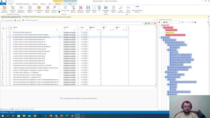The image size is (210, 118).
Task: Click the 'Закрыть режим предпросмотра' button
Action: [11, 17]
